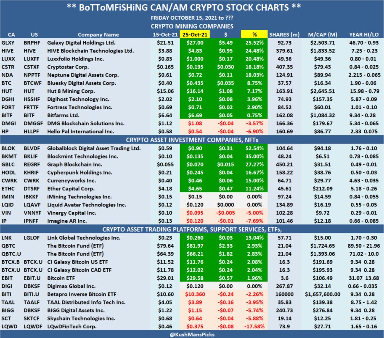Click @KushMansPicks footer handle

192,335
